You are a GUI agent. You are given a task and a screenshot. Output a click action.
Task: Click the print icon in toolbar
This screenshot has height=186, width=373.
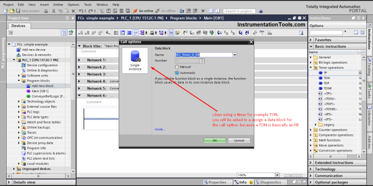(46, 11)
